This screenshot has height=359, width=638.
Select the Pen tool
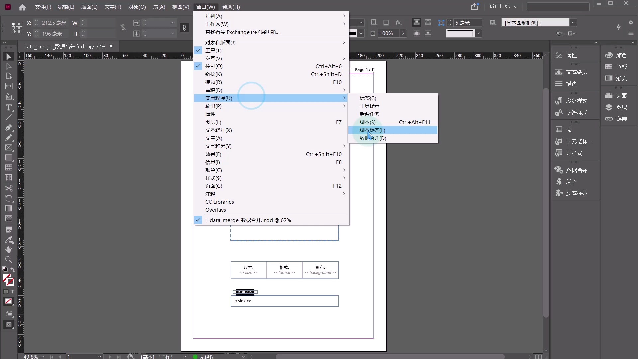click(x=9, y=128)
